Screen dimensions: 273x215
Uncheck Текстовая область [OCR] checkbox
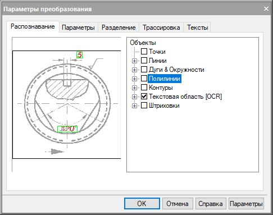point(144,97)
